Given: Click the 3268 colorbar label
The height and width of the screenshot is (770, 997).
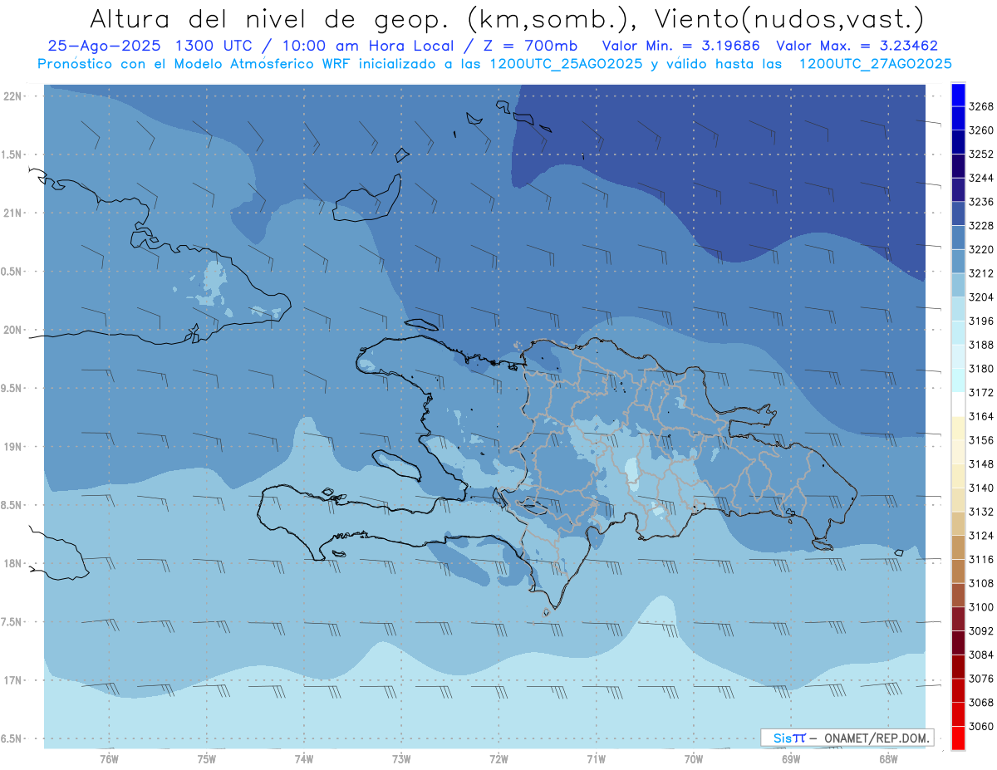Looking at the screenshot, I should (981, 106).
